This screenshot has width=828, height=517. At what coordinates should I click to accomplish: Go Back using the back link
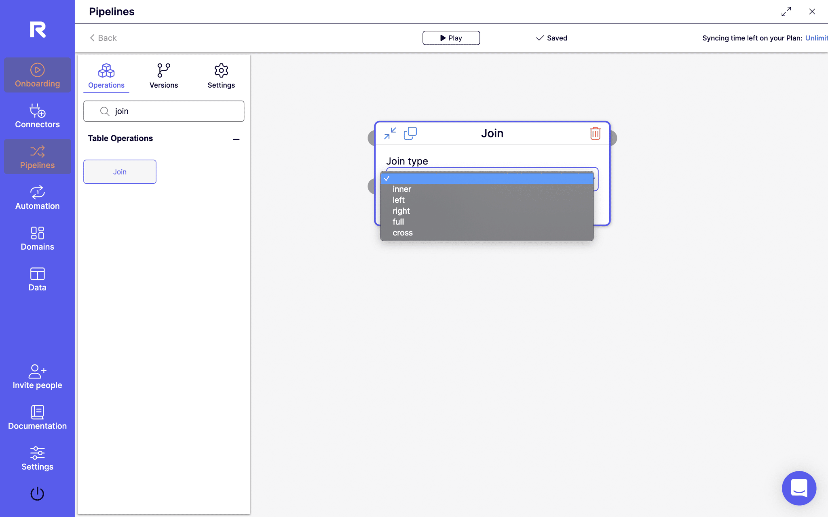pos(102,38)
